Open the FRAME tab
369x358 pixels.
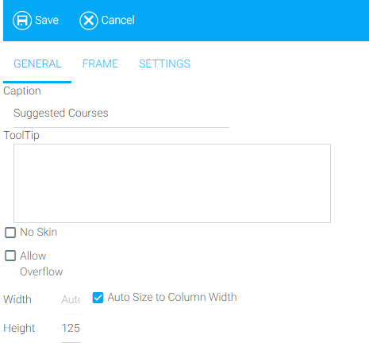100,64
